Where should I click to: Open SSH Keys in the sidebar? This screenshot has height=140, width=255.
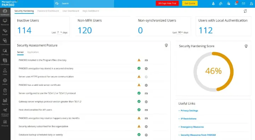click(x=5, y=52)
